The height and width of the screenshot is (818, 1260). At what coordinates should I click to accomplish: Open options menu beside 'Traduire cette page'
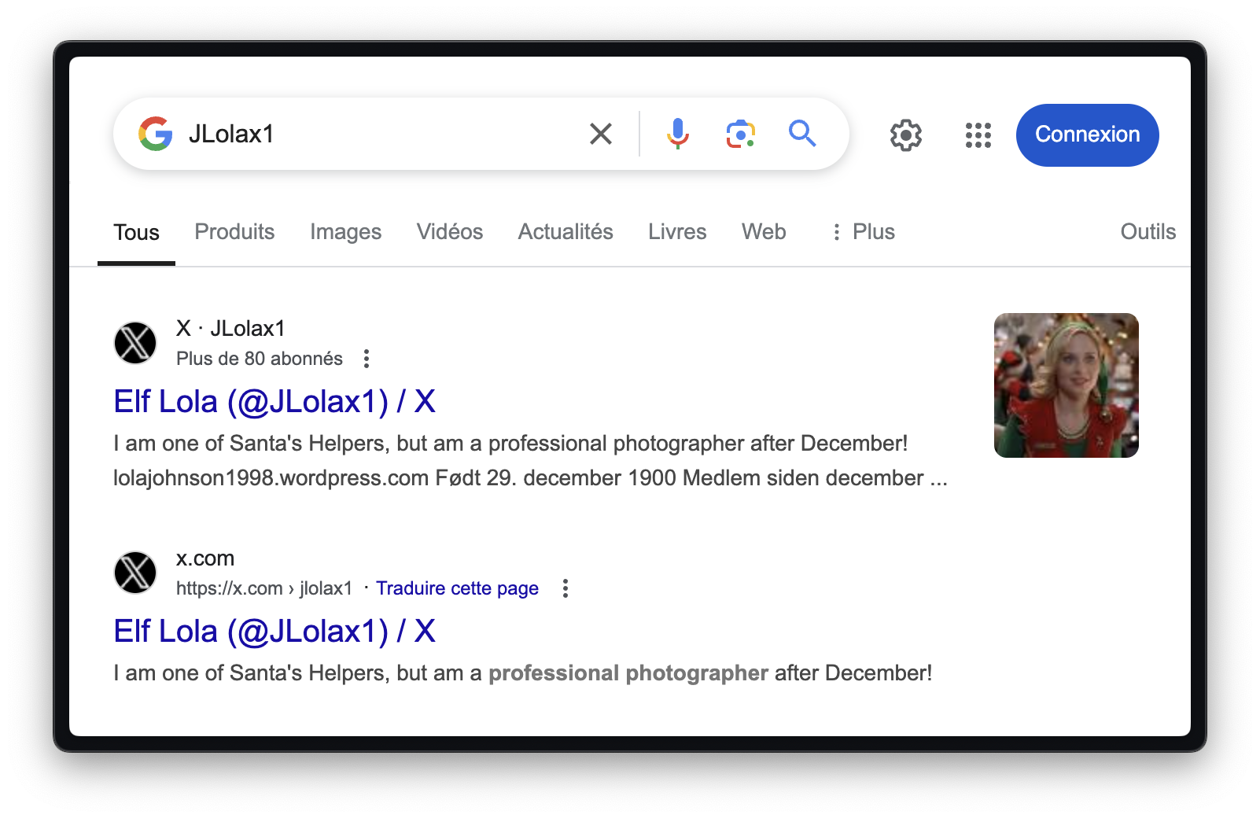click(565, 588)
